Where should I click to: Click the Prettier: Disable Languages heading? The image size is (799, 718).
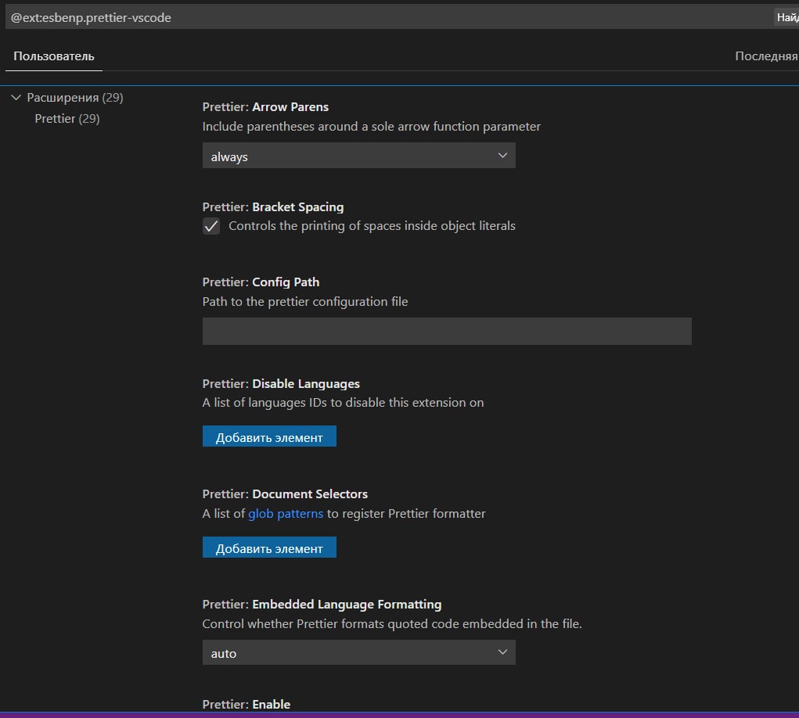[x=281, y=383]
